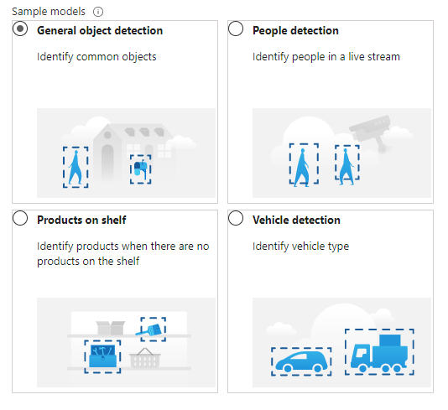Screen dimensions: 448x410
Task: Click the blue car icon
Action: (301, 361)
